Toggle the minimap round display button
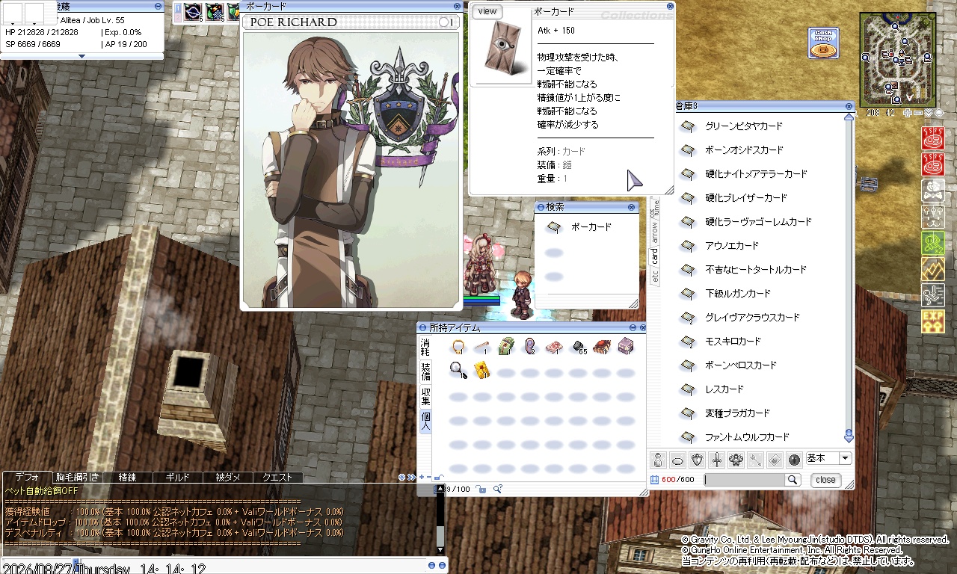The image size is (957, 574). tap(939, 113)
